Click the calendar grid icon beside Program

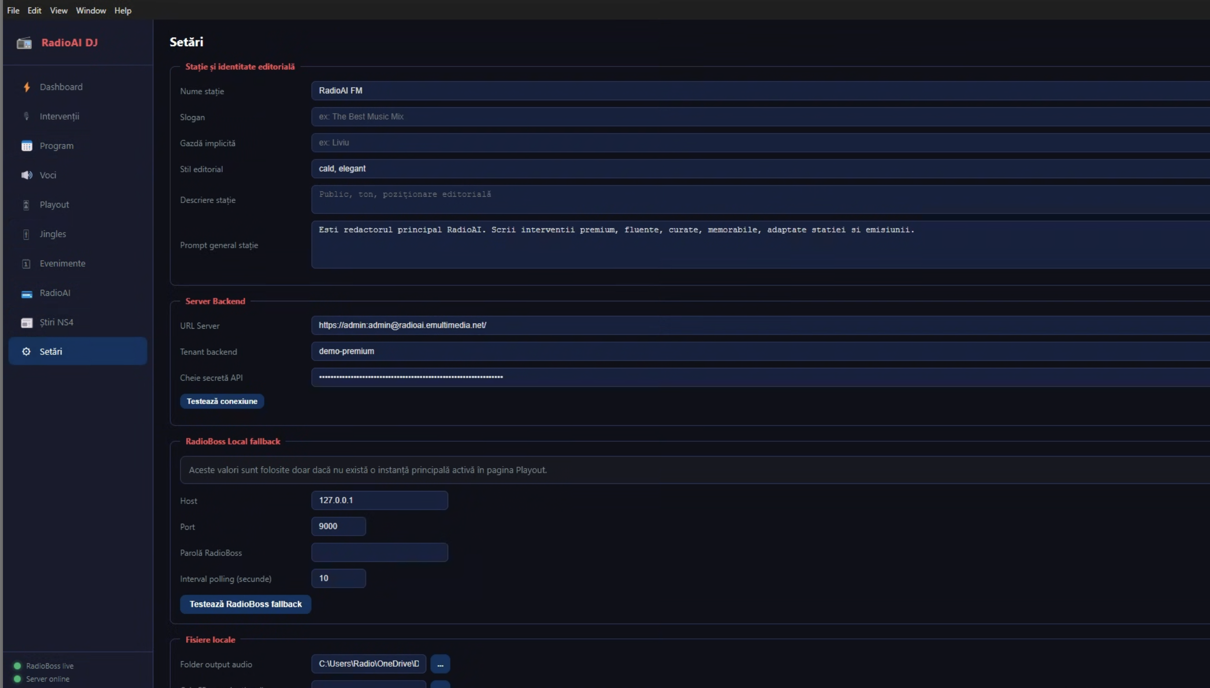(27, 146)
